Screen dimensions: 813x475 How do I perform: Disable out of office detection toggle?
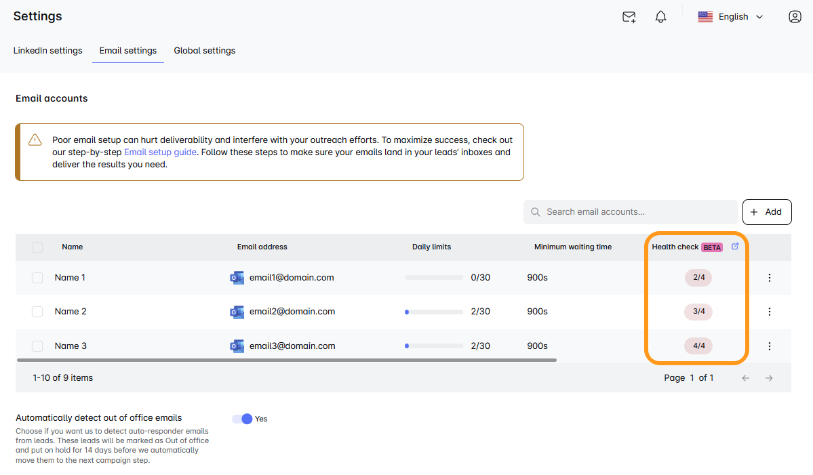coord(242,419)
